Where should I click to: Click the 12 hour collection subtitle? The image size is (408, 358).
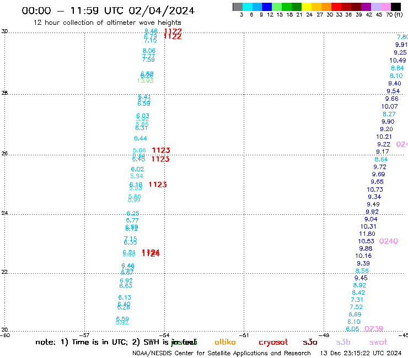(107, 23)
